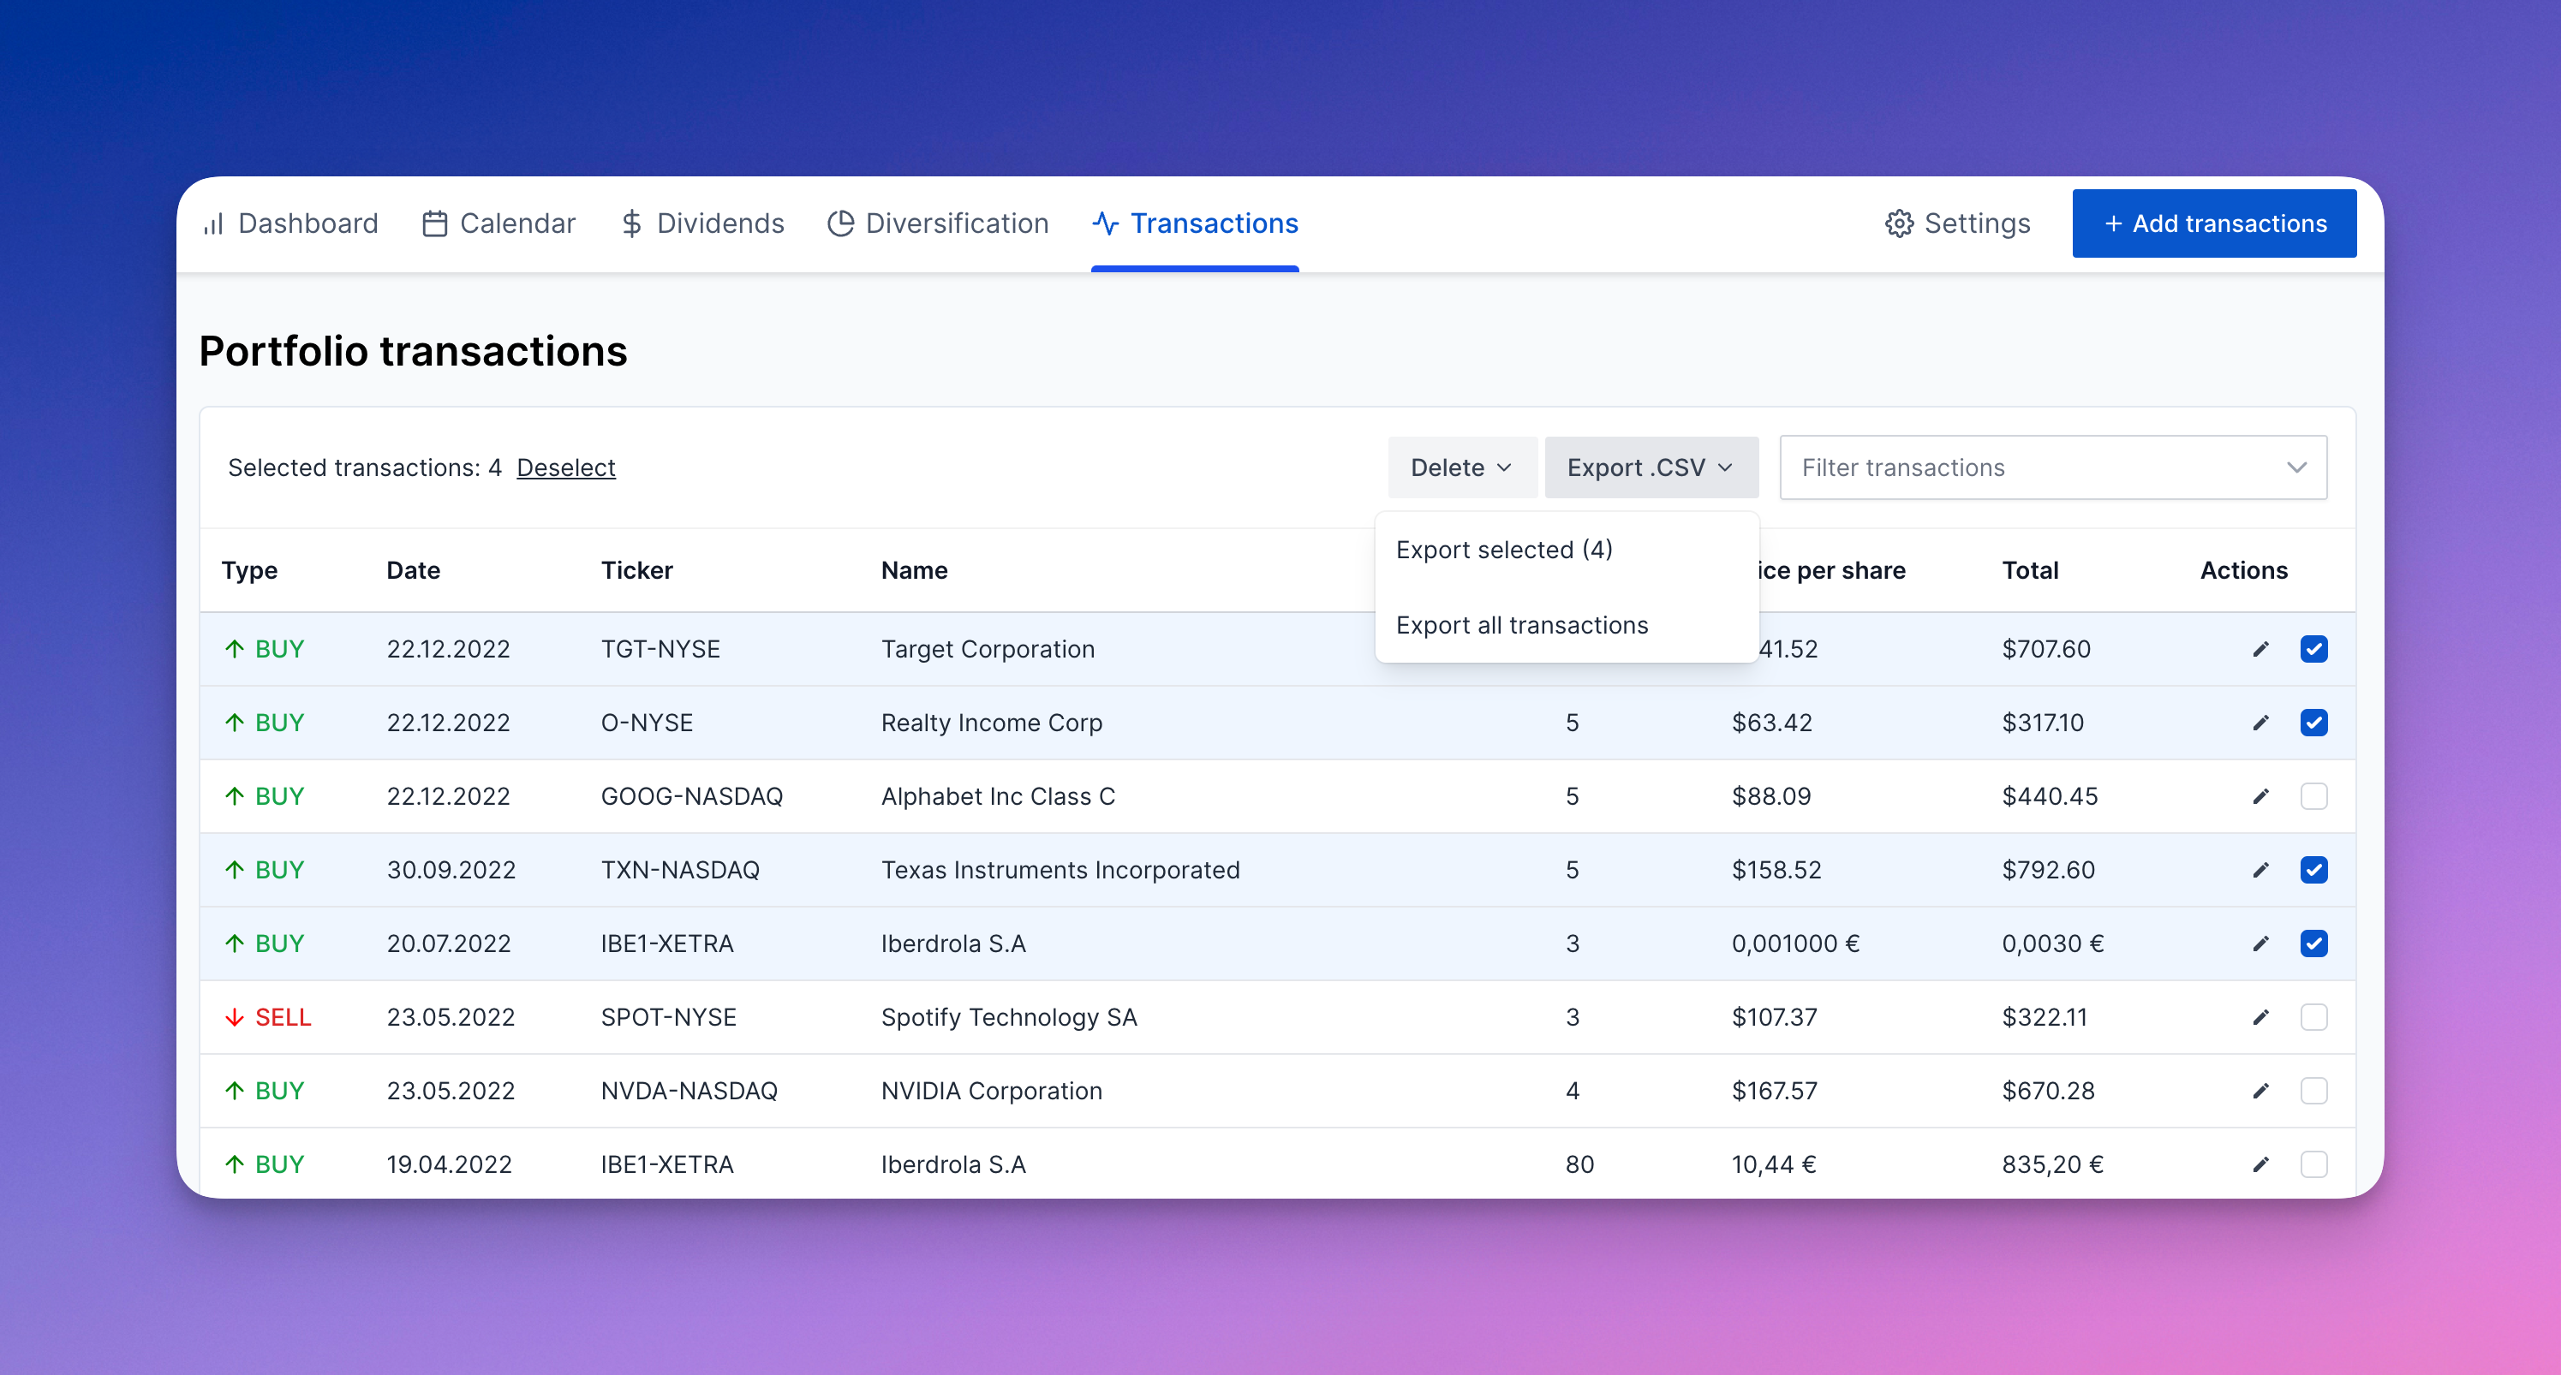Screen dimensions: 2561x1375
Task: Click pencil icon for Alphabet Inc Class C
Action: [x=2260, y=795]
